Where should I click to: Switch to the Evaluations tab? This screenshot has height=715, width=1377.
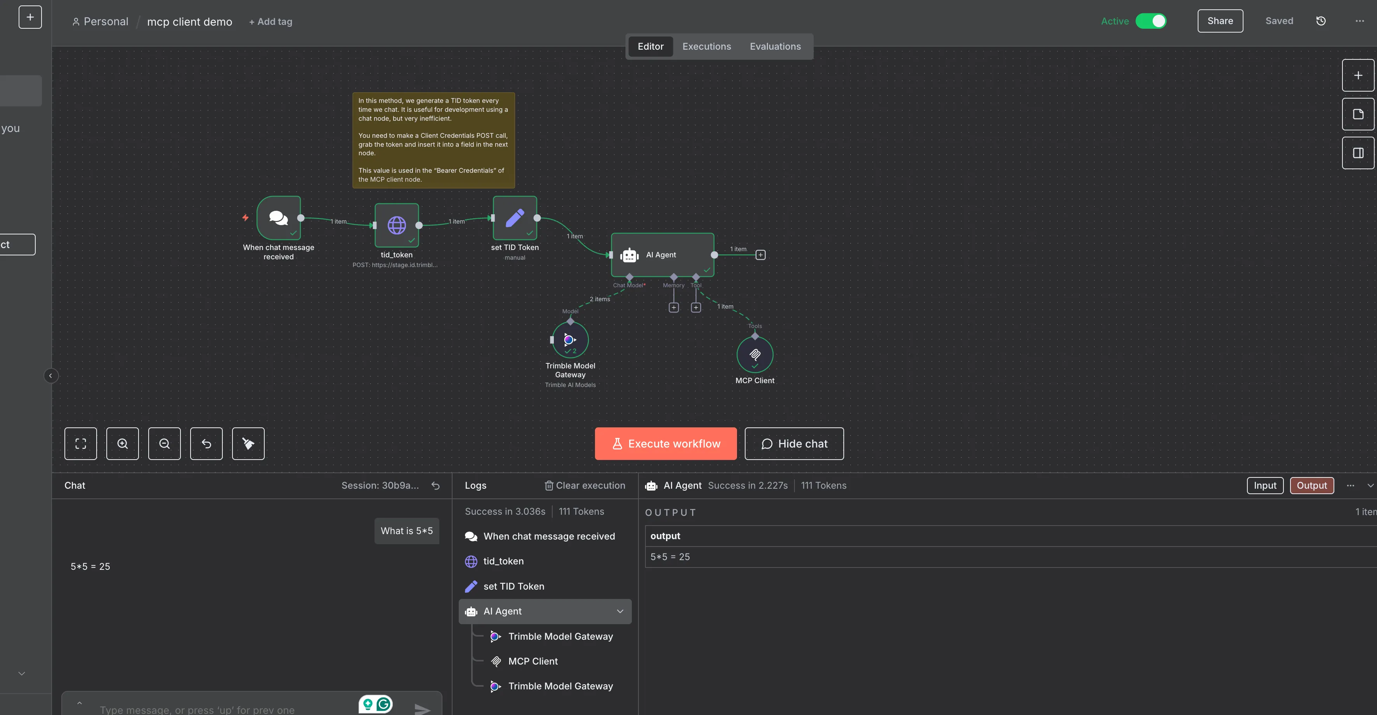tap(775, 47)
